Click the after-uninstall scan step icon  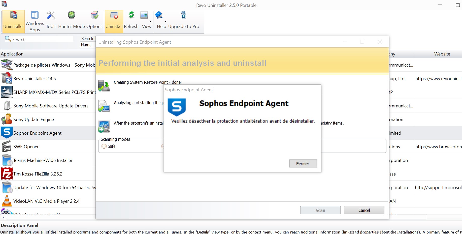tap(104, 126)
